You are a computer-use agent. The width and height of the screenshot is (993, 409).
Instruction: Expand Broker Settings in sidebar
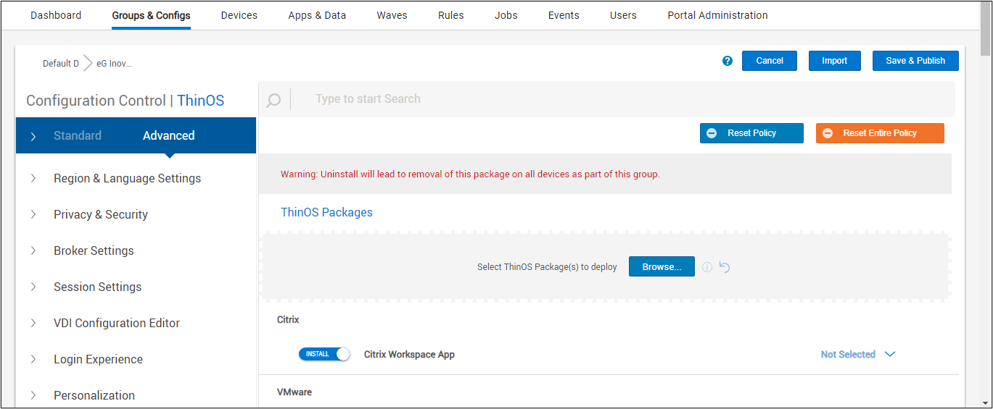click(x=94, y=250)
